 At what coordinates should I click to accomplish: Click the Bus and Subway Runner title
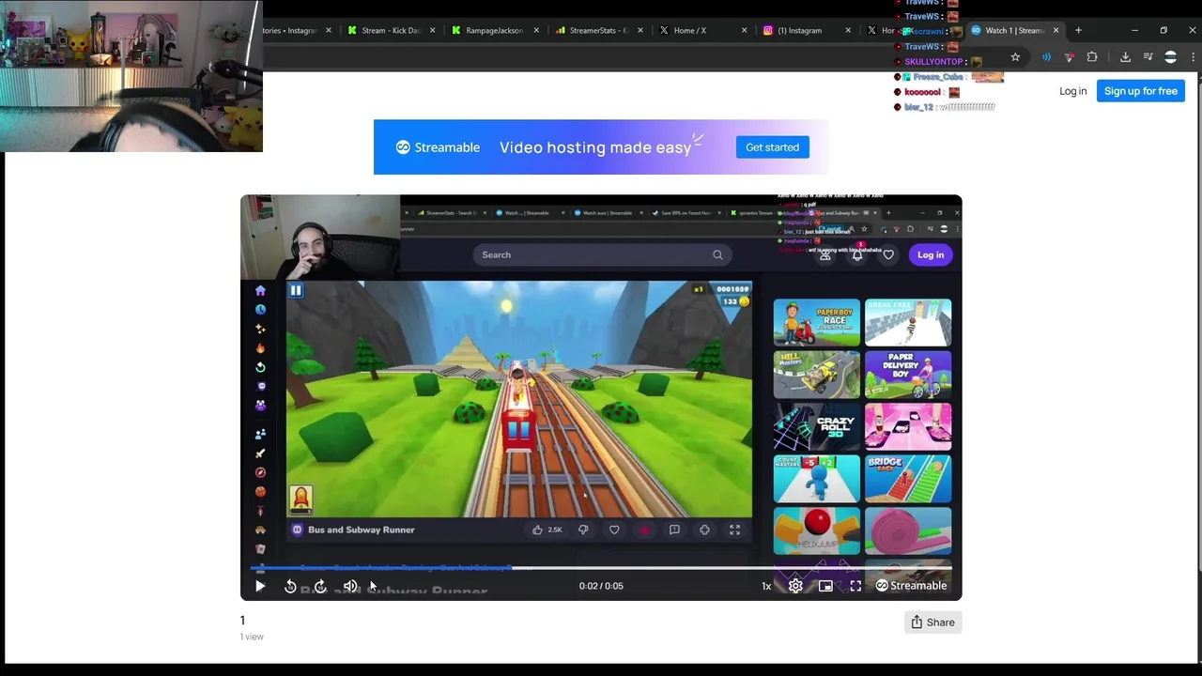[x=362, y=530]
